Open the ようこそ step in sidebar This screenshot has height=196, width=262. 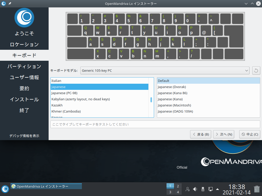tap(24, 33)
